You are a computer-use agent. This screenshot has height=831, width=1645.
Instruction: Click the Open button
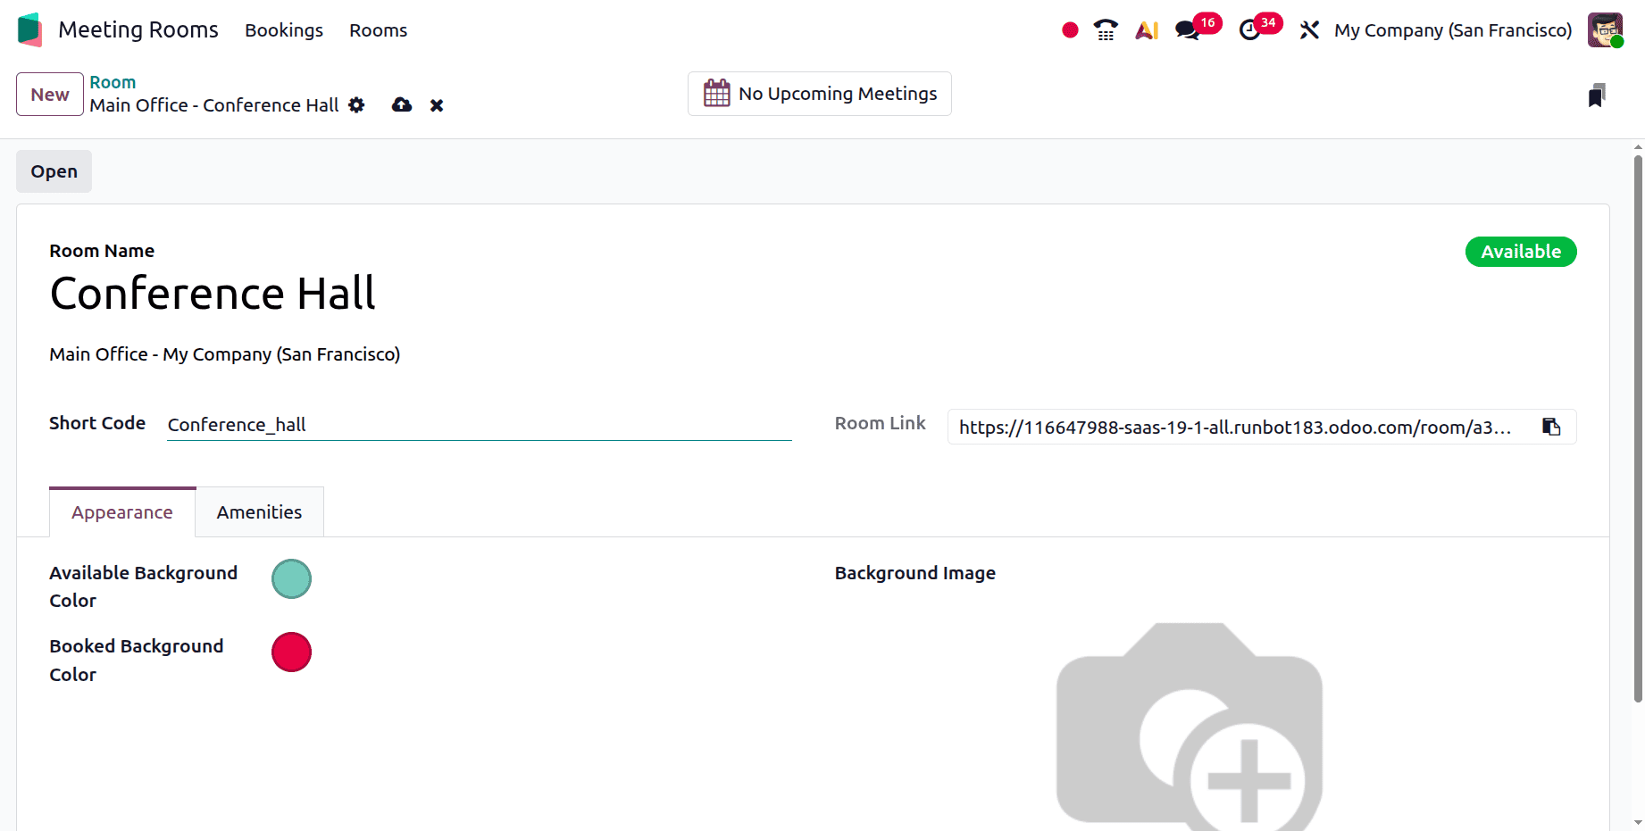(x=54, y=171)
